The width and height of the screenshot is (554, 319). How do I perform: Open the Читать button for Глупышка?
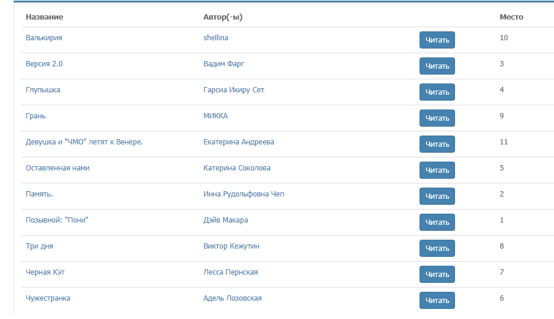click(437, 92)
